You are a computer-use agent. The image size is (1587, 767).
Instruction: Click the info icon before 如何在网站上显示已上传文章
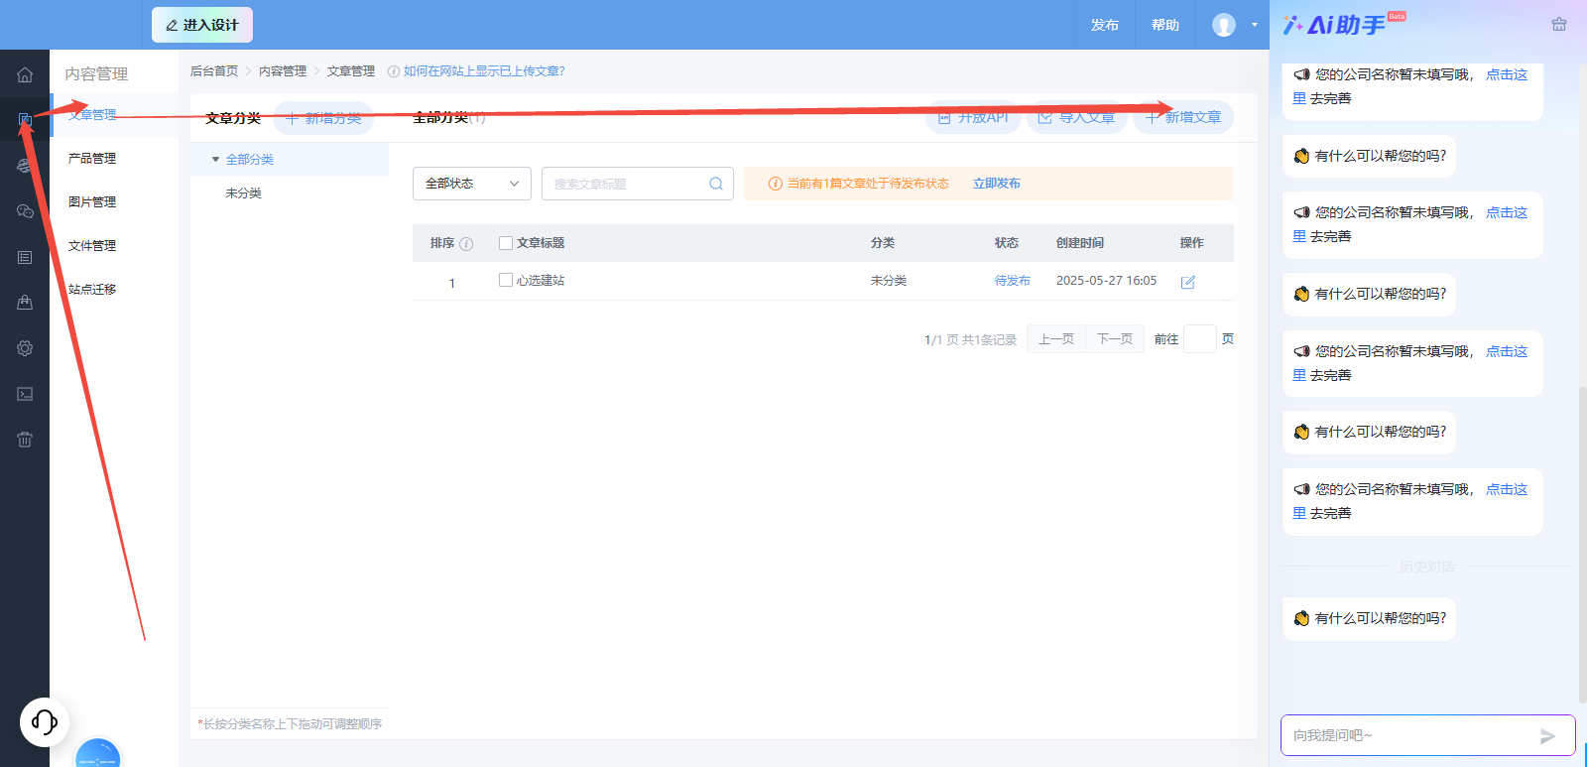394,71
